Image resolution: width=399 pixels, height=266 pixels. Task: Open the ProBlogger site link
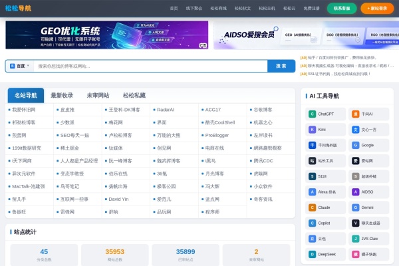[217, 135]
